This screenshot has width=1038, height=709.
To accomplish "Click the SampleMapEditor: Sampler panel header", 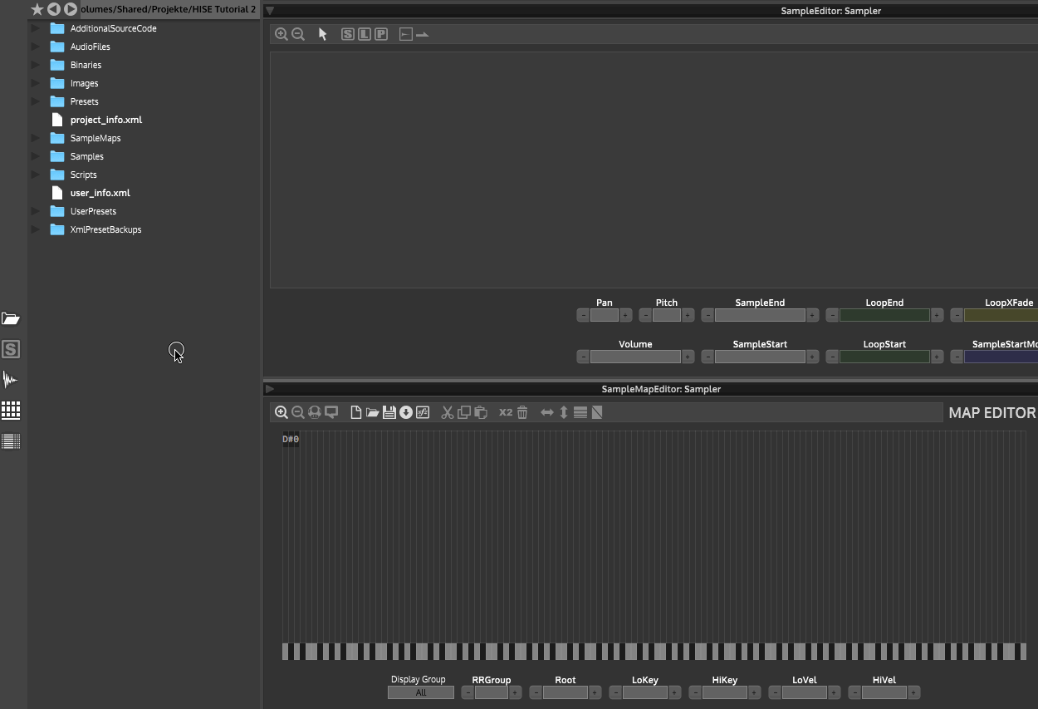I will tap(661, 388).
